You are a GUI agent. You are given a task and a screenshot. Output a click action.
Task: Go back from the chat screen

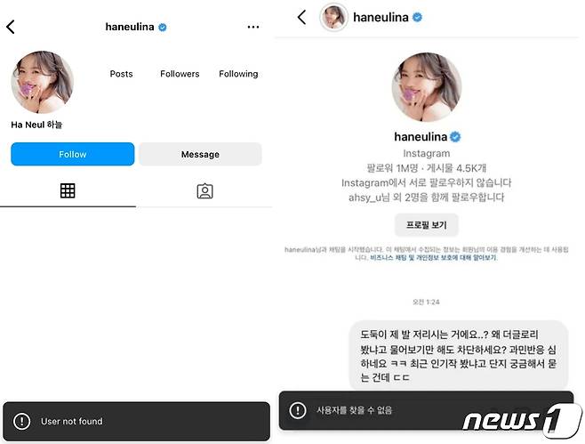[x=301, y=17]
